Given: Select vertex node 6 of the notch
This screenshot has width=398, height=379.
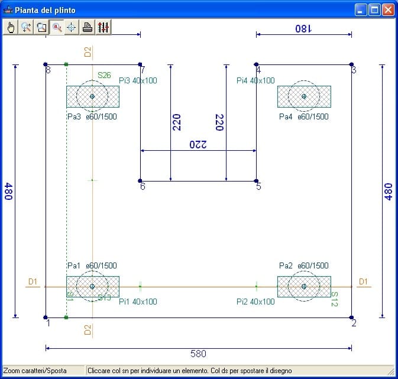Looking at the screenshot, I should (x=140, y=181).
